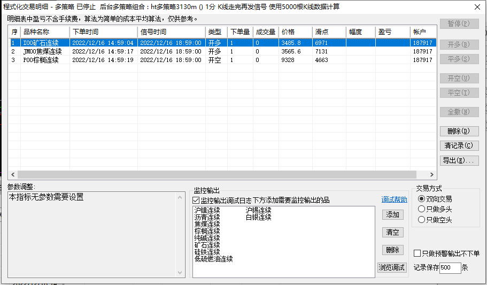Select 白银连续 in the monitor list
This screenshot has width=487, height=285.
[x=258, y=217]
